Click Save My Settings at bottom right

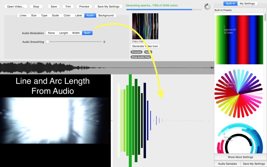(x=254, y=164)
